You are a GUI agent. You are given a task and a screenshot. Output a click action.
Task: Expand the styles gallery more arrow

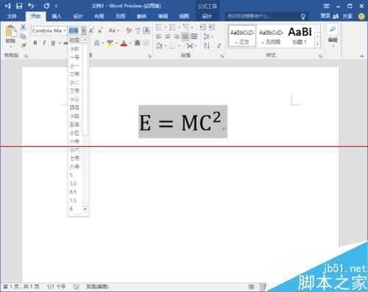[x=317, y=44]
